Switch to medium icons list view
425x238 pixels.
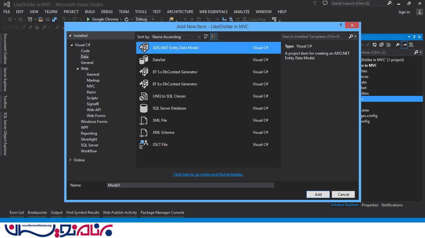coord(213,37)
